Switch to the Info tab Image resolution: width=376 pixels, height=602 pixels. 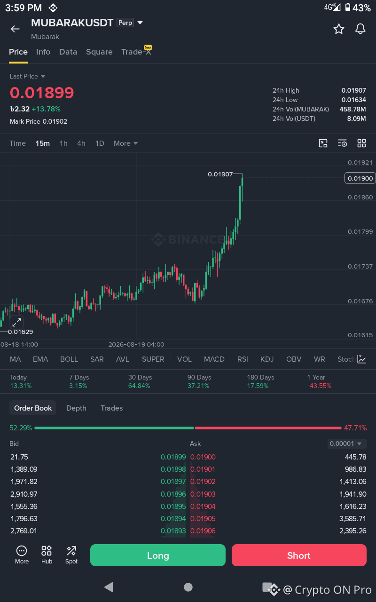tap(43, 52)
